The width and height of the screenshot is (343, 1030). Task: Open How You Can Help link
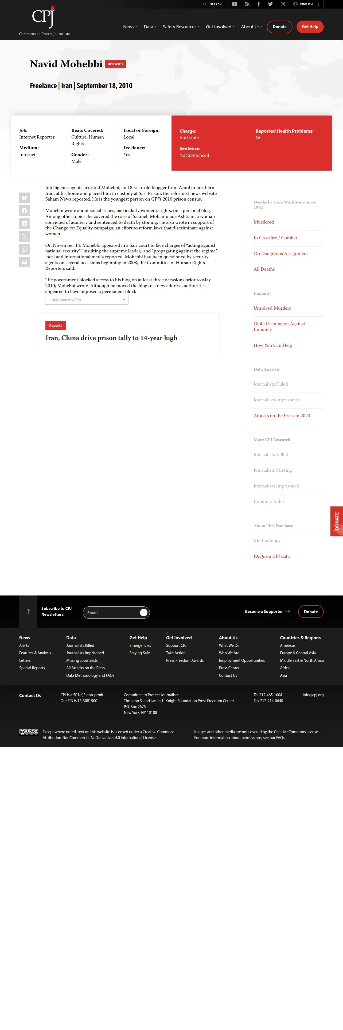[x=273, y=345]
